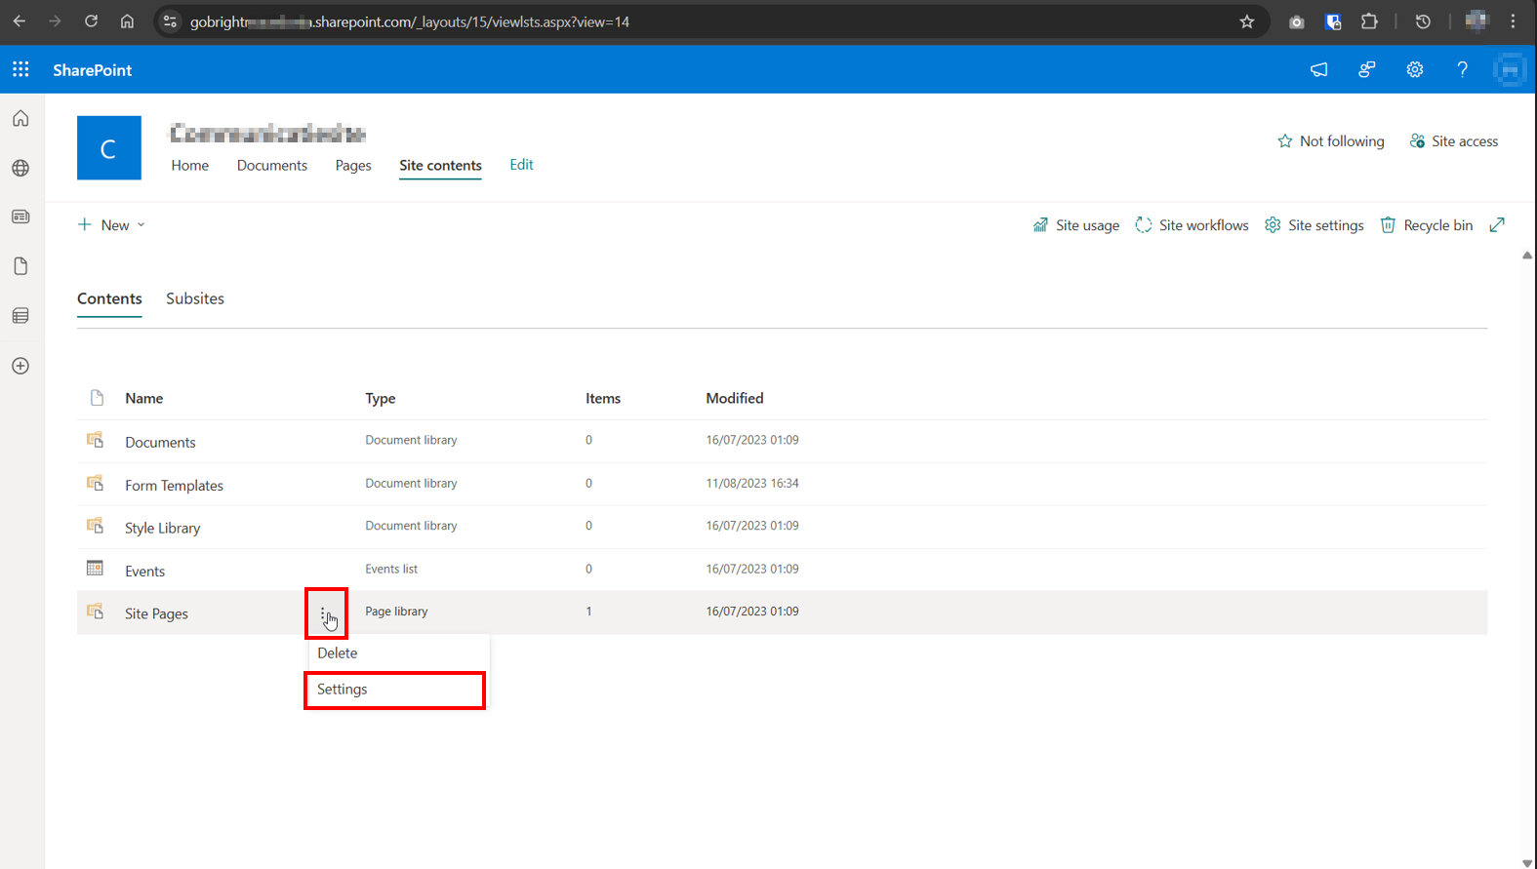Expand the New dropdown button
This screenshot has height=869, width=1537.
111,225
